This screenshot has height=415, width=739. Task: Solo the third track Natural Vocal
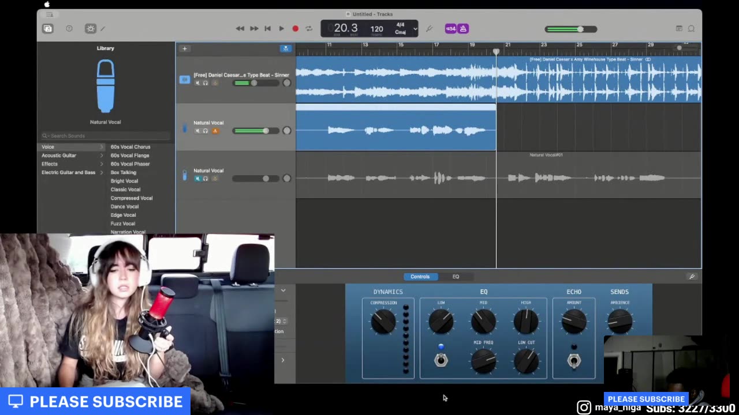(206, 179)
